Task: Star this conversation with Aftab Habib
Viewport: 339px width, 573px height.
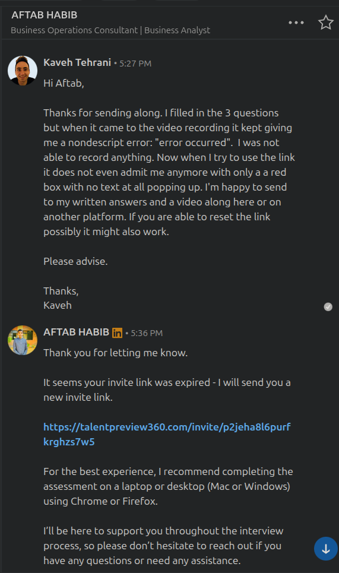Action: (325, 23)
